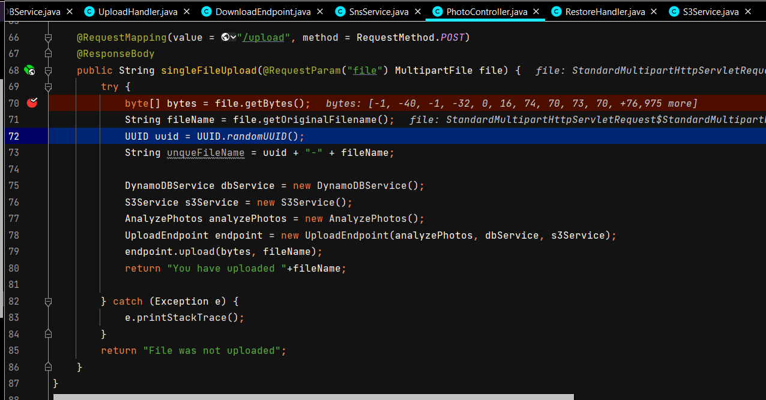Close the partially visible DBService.java tab
Viewport: 766px width, 400px height.
(69, 11)
